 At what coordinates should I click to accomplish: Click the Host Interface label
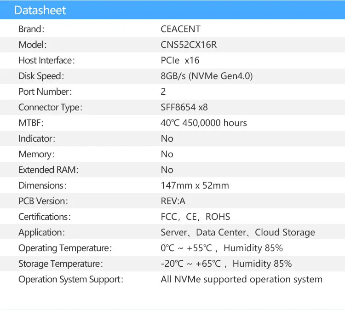(46, 60)
